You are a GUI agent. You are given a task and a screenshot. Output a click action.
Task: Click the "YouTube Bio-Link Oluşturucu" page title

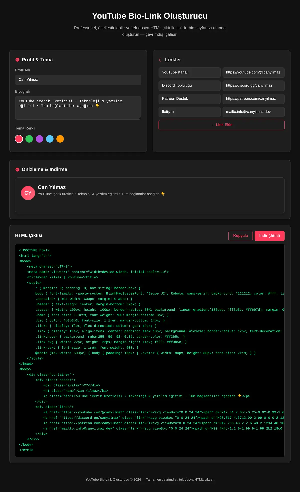[x=150, y=16]
